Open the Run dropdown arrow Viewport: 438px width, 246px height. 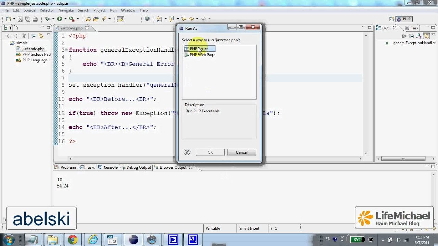(65, 19)
